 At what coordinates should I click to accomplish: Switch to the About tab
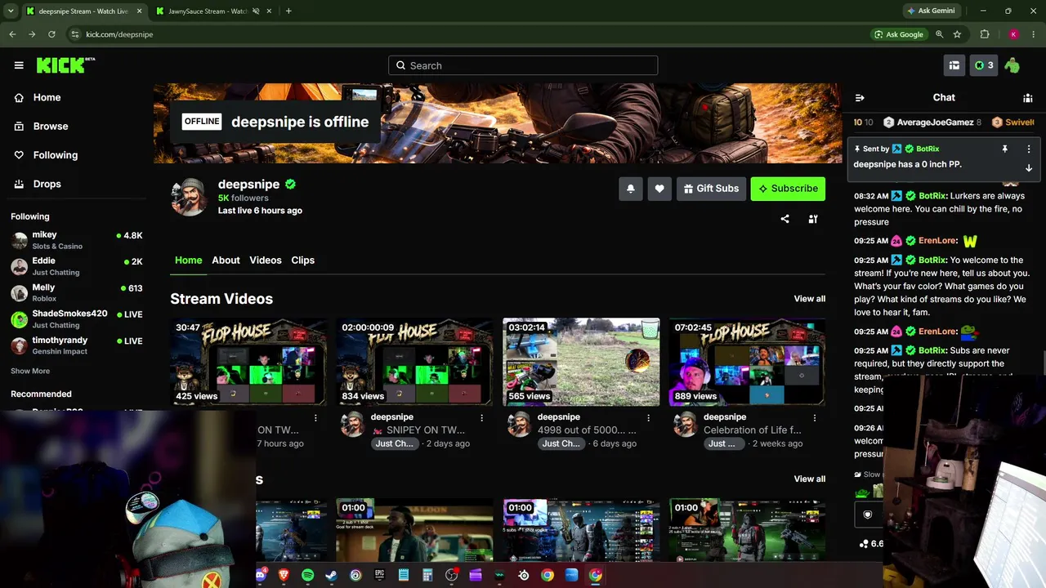226,260
